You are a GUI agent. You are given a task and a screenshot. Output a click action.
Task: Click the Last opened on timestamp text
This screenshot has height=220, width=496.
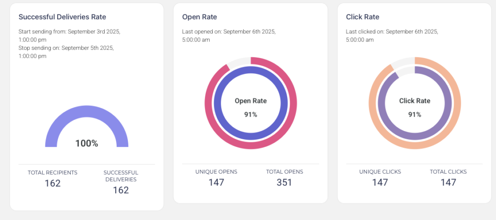(229, 35)
